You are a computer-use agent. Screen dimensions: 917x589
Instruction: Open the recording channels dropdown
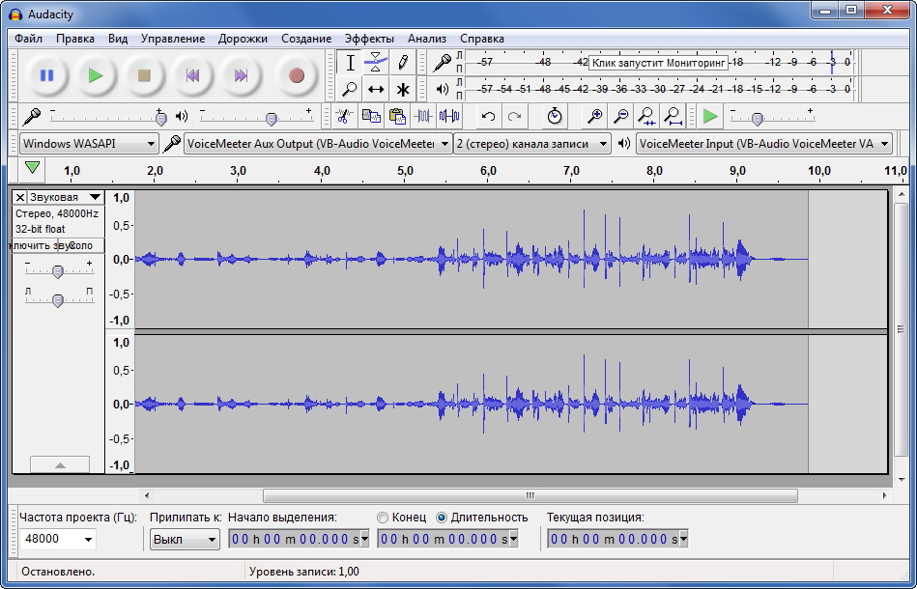(532, 144)
